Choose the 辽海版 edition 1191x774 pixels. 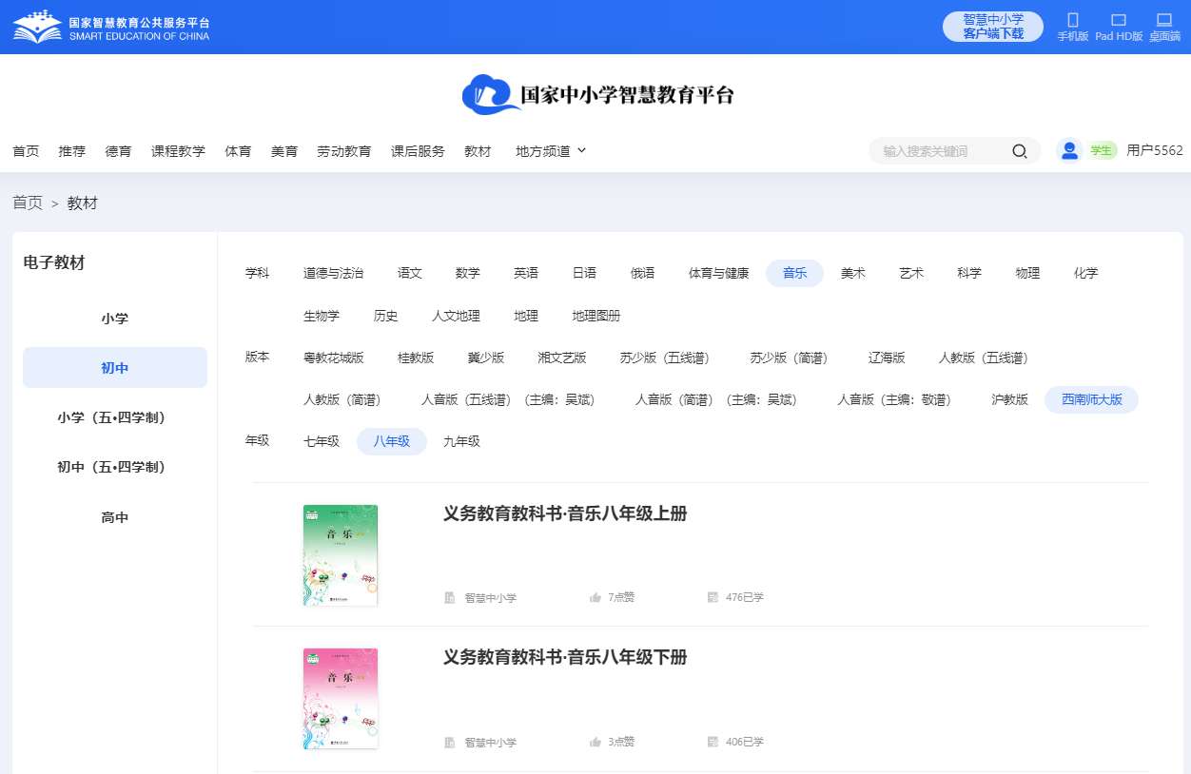click(x=887, y=358)
